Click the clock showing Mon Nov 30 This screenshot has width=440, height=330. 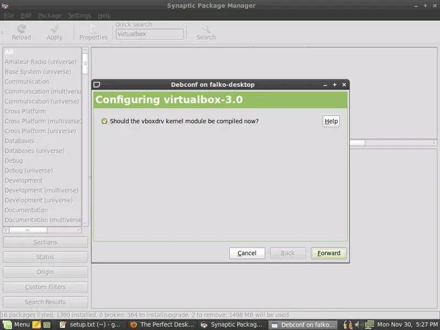(407, 324)
